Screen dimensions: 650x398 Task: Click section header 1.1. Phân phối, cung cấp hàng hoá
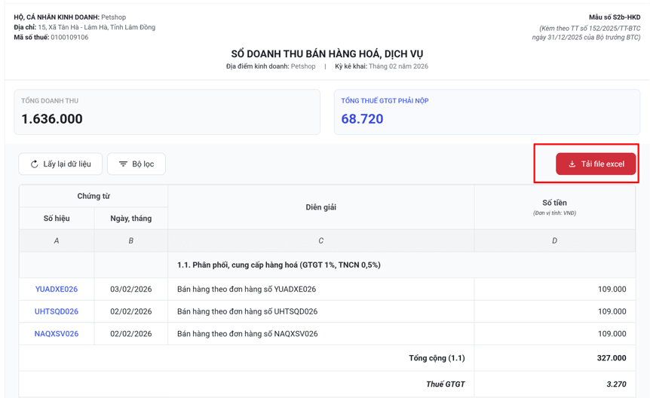279,265
